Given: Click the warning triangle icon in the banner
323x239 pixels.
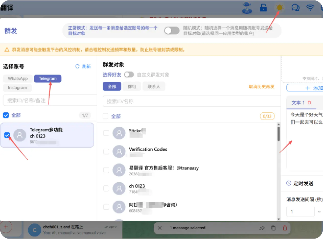Looking at the screenshot, I should tap(7, 50).
